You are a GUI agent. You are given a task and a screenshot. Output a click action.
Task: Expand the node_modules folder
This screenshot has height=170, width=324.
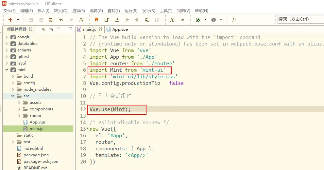coord(13,89)
